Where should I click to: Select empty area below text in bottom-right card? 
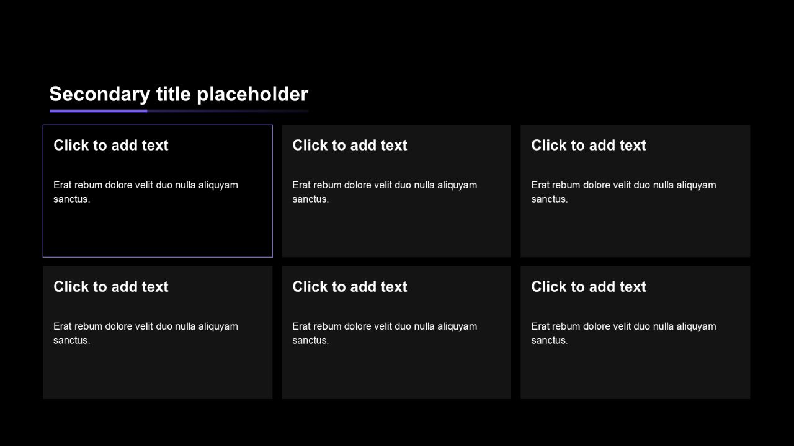635,374
